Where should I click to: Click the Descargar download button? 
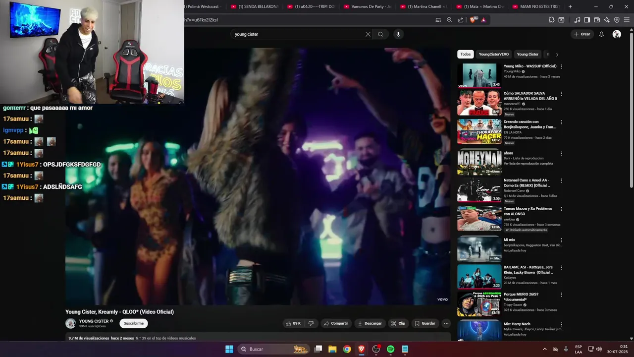coord(370,323)
